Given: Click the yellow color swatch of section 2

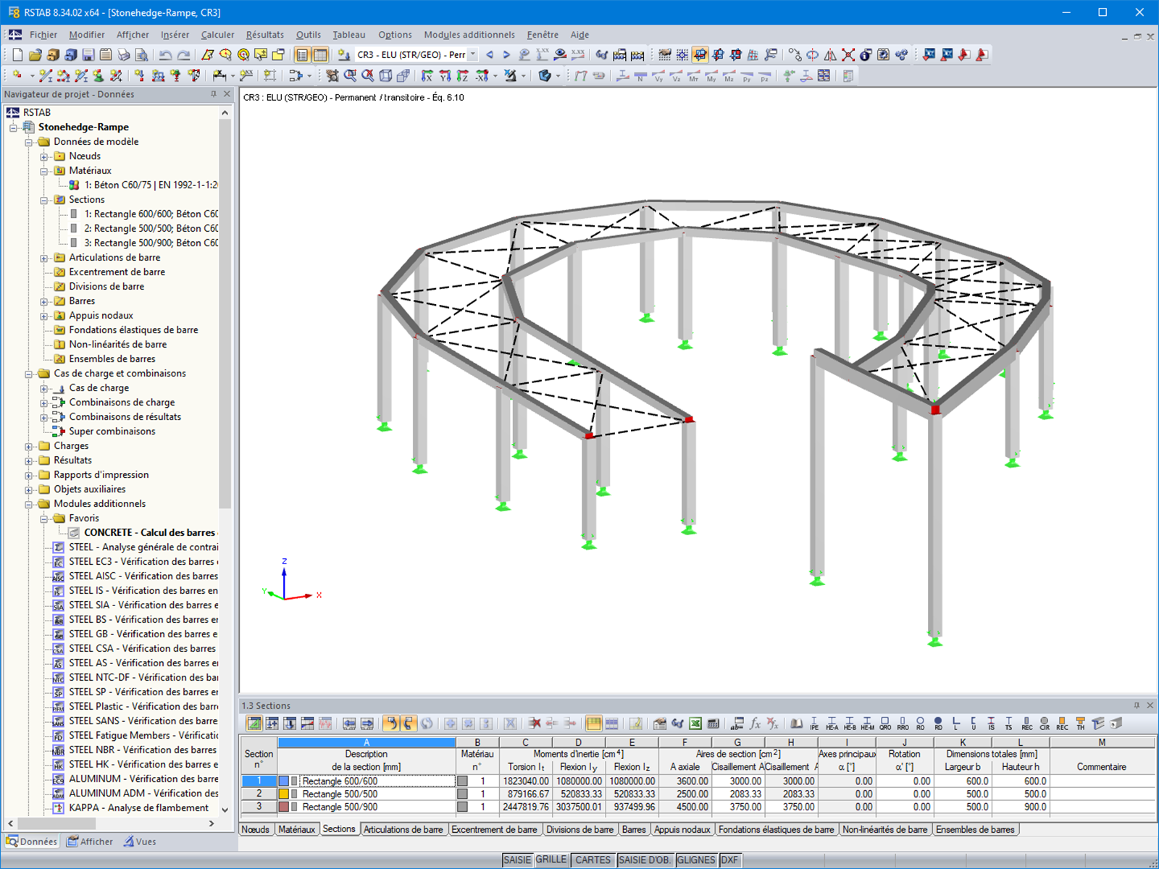Looking at the screenshot, I should point(284,794).
